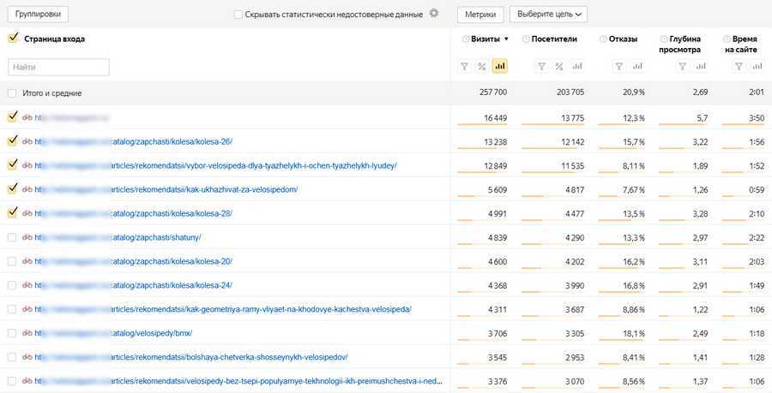Screen dimensions: 772x393
Task: Click the filter icon under Визиты
Action: click(x=464, y=67)
